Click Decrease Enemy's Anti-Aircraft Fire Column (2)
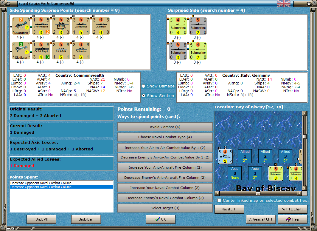This screenshot has width=317, height=231. click(x=165, y=178)
